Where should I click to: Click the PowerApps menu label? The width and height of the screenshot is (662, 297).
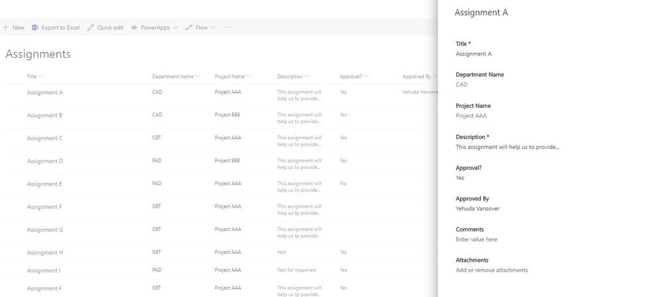point(155,27)
